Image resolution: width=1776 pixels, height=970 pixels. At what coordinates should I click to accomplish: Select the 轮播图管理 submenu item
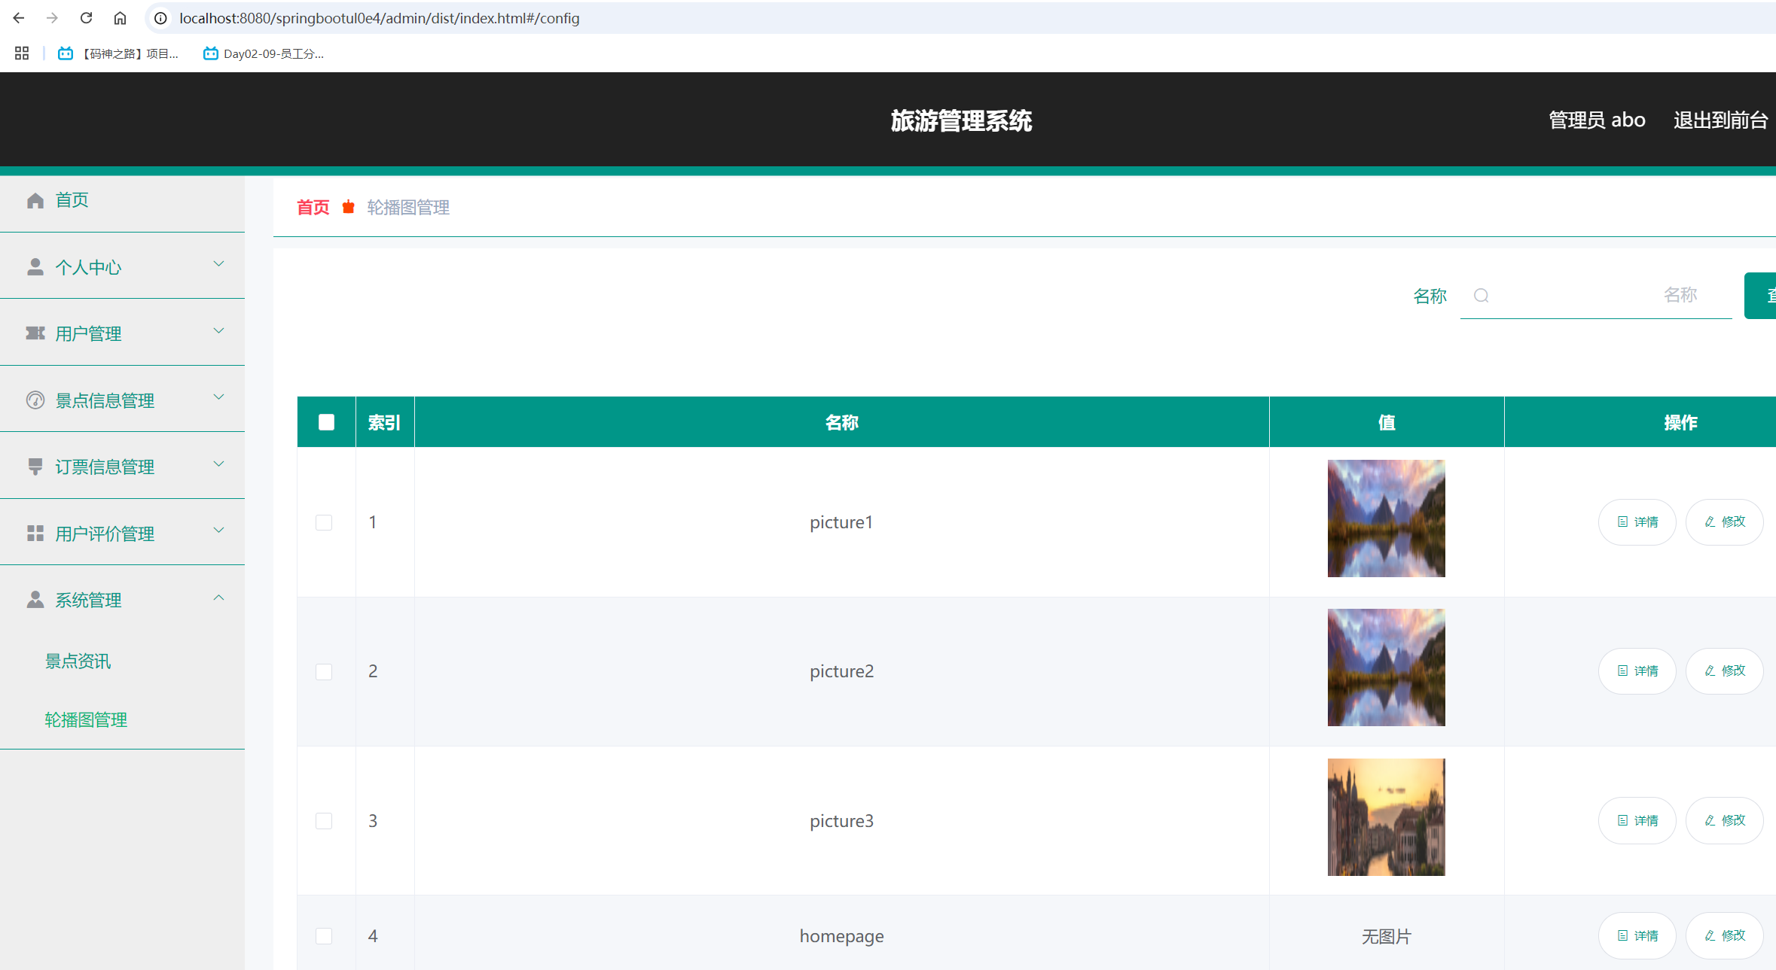coord(86,720)
